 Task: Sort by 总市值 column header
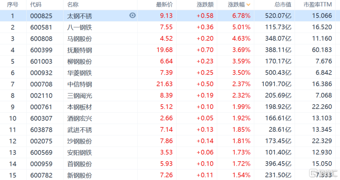pyautogui.click(x=283, y=4)
